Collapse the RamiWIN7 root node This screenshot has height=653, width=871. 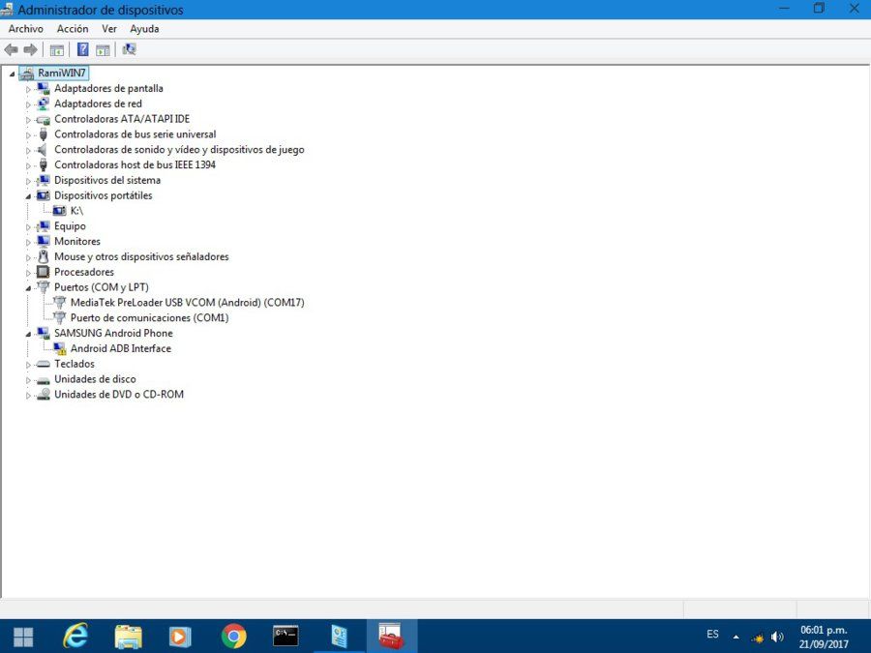12,74
